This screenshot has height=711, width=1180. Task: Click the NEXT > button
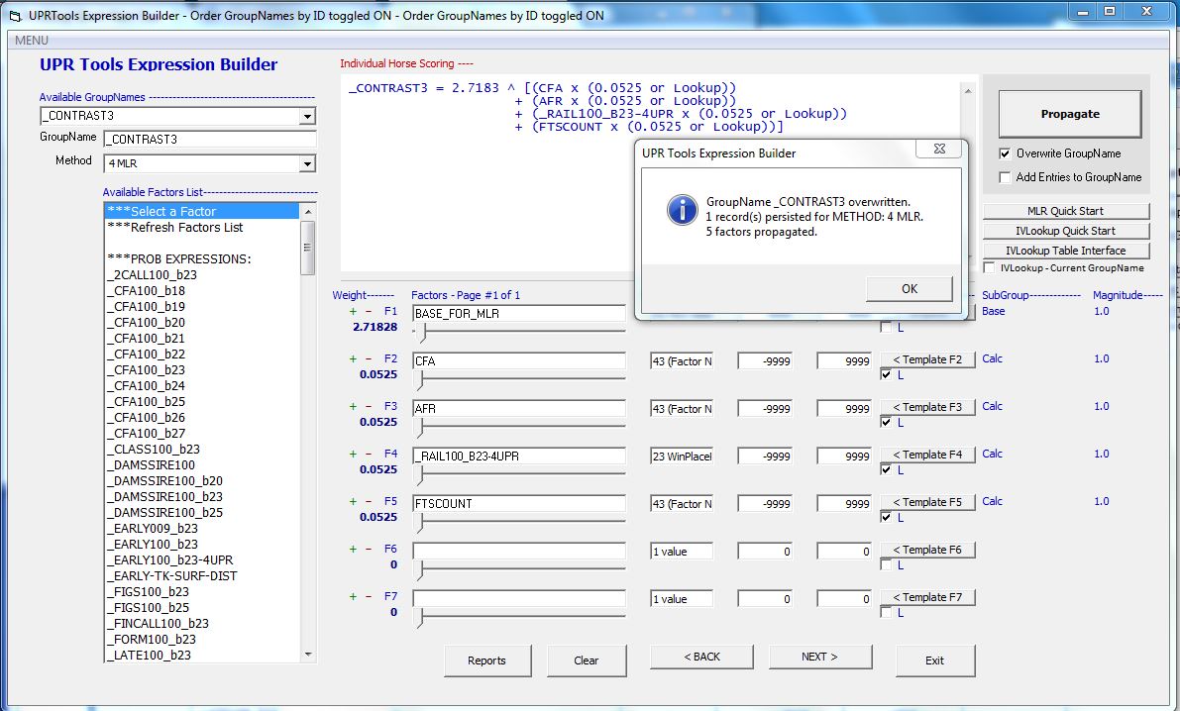[819, 657]
